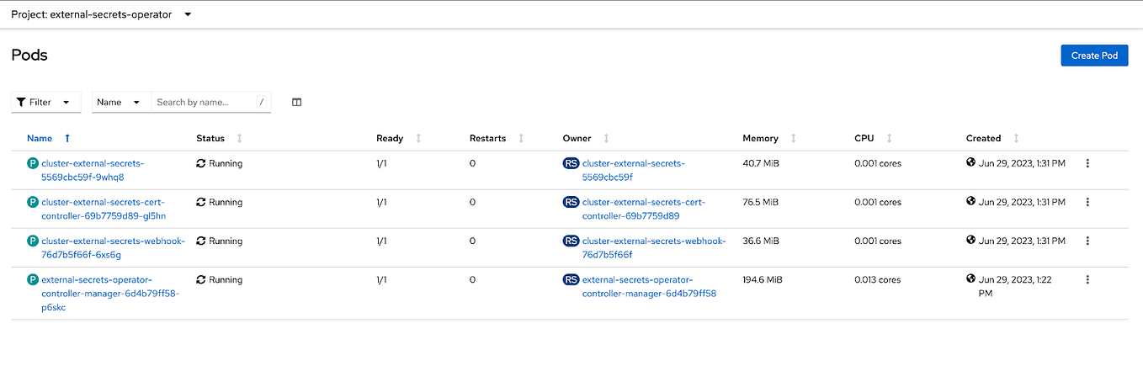Sort by the Ready column header

(x=390, y=138)
